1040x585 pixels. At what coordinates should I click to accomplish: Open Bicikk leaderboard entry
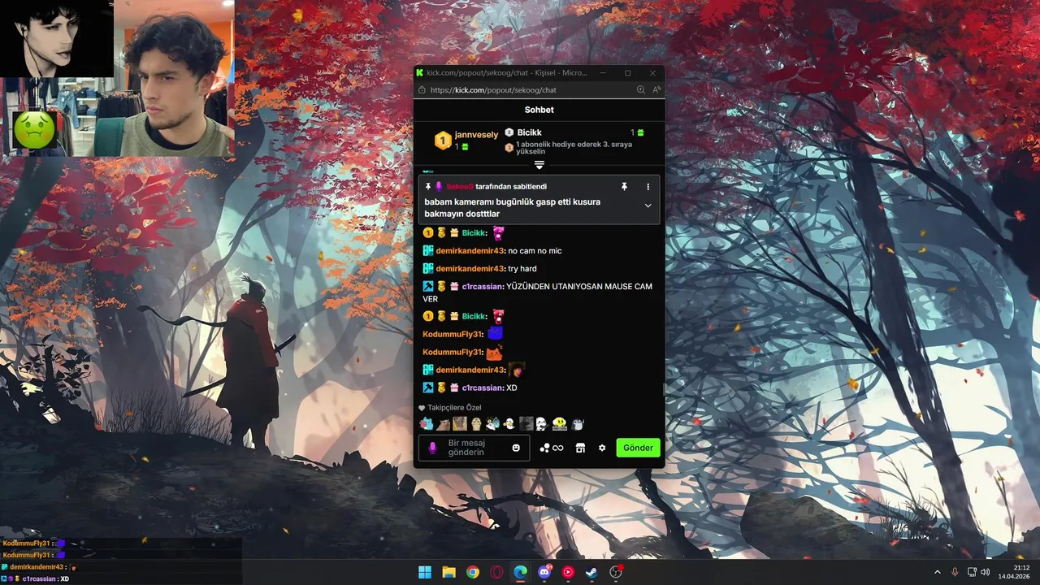[529, 132]
